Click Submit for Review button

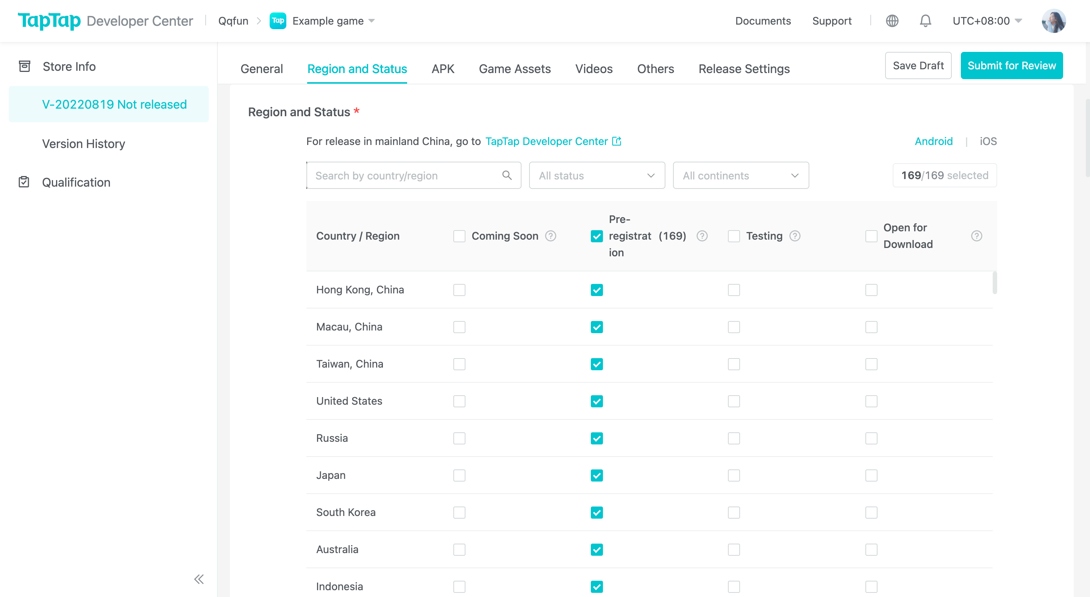1011,65
